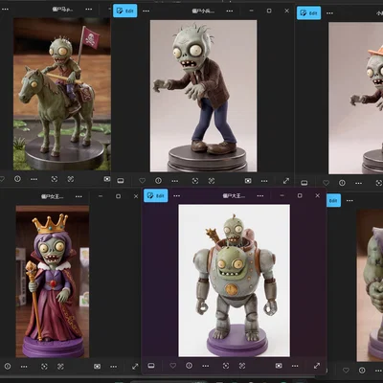This screenshot has height=383, width=383.
Task: Select the zombie horse rider window title
Action: pyautogui.click(x=62, y=10)
